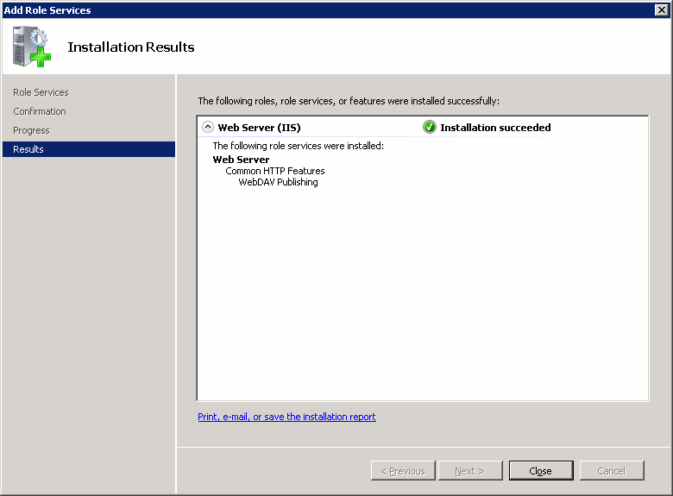Select Role Services in the sidebar

(41, 92)
